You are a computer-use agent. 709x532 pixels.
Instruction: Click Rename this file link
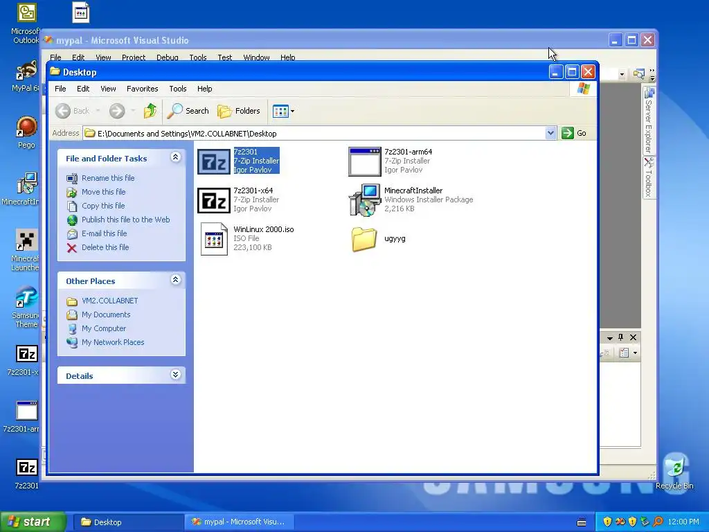click(108, 178)
